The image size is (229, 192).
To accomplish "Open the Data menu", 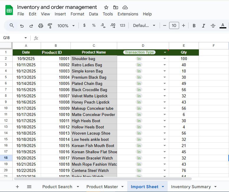I will pyautogui.click(x=93, y=14).
